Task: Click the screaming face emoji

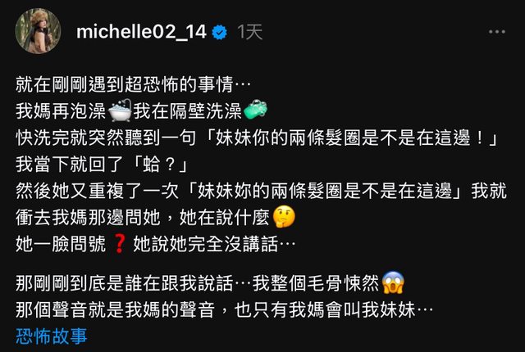Action: click(393, 283)
